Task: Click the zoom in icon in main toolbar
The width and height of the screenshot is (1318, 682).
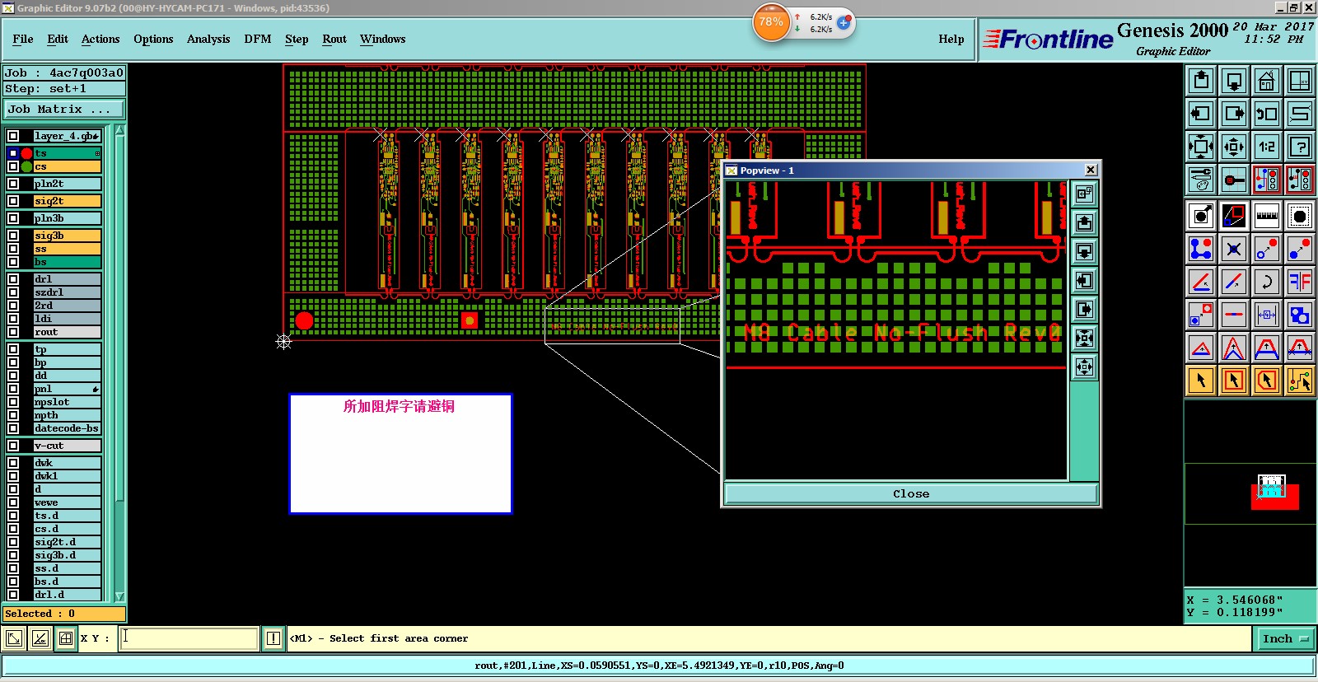Action: (1201, 147)
